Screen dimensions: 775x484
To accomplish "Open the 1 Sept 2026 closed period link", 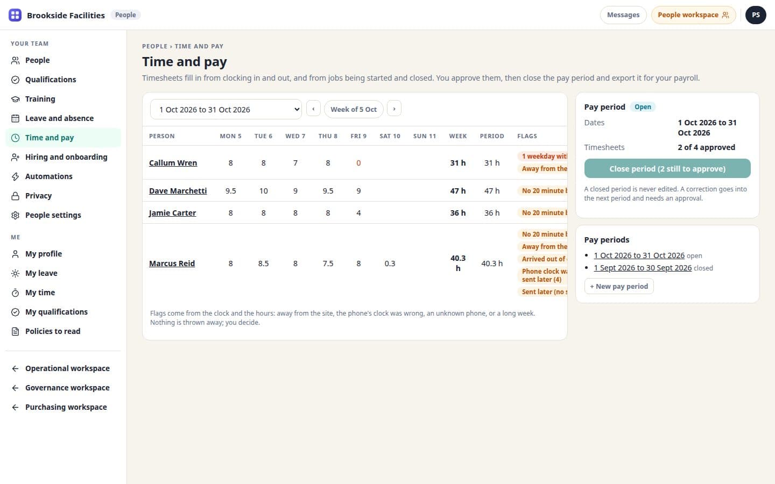I will tap(643, 268).
